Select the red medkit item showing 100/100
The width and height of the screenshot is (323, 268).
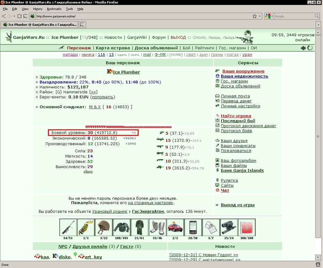click(x=247, y=227)
